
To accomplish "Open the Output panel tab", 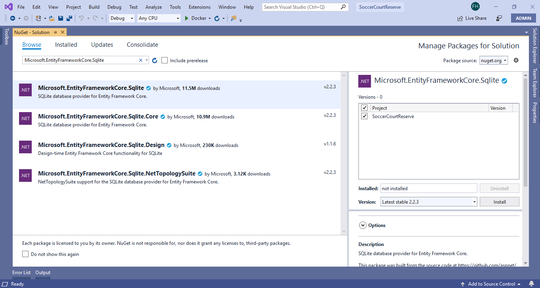I will 43,273.
